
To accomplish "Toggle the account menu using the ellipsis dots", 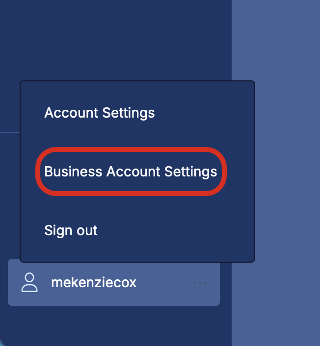I will 200,283.
